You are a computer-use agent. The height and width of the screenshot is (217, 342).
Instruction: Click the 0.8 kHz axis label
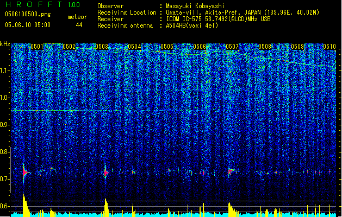point(5,152)
